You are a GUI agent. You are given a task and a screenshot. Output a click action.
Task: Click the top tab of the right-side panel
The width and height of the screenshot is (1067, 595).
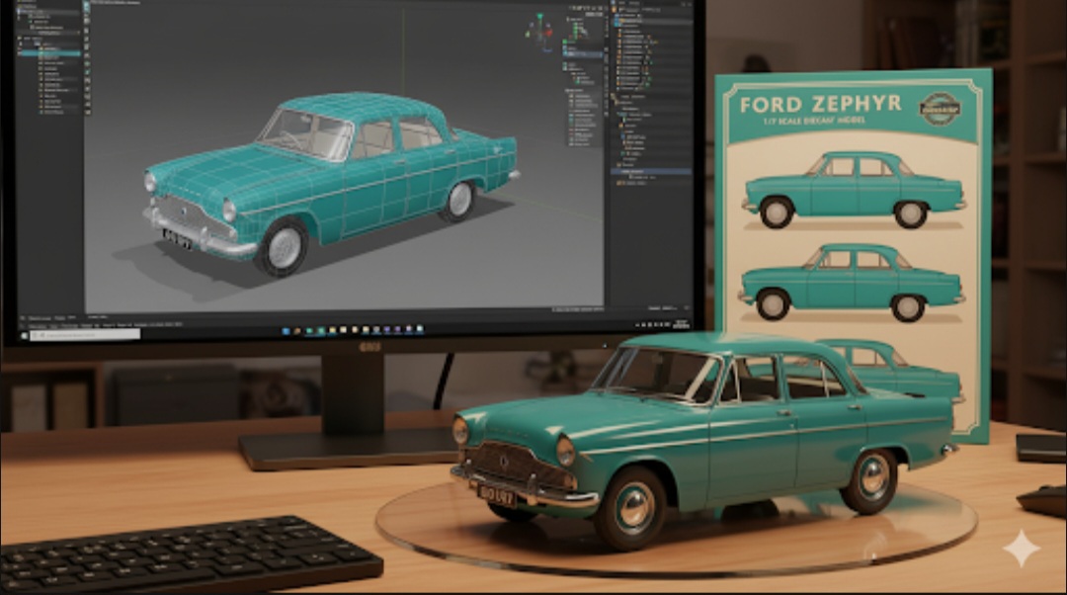613,5
